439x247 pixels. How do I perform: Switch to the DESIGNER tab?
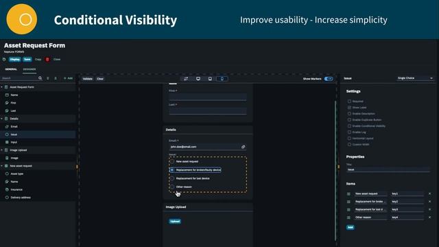29,69
